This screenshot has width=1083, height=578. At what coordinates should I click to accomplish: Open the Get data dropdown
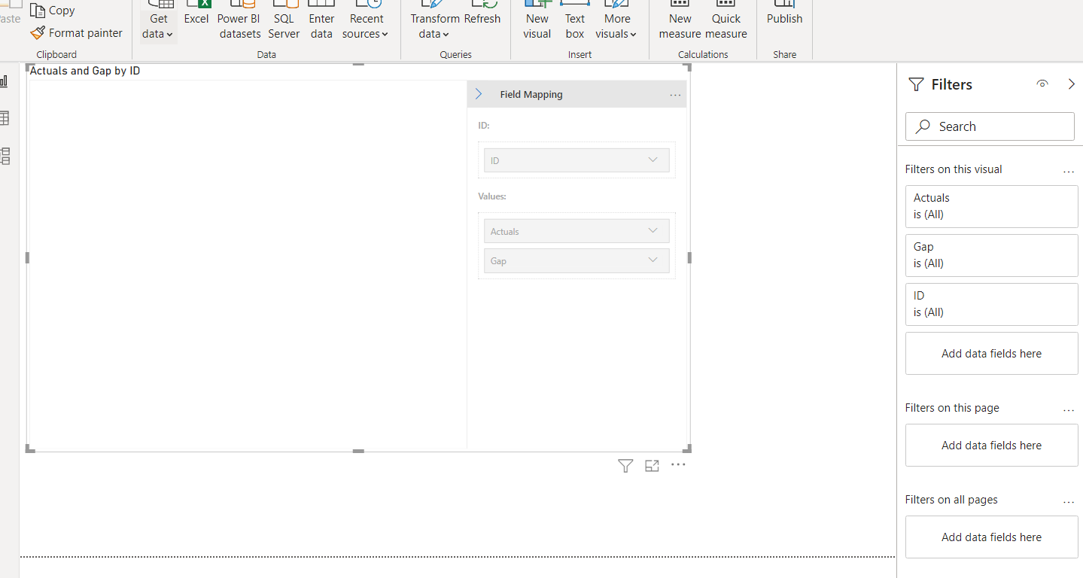point(158,21)
